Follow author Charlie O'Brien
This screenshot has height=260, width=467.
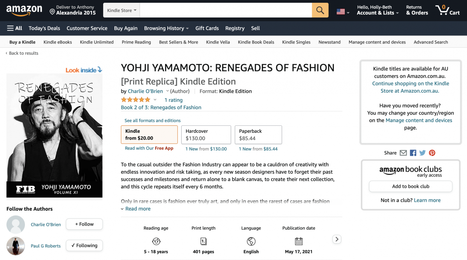pyautogui.click(x=84, y=224)
